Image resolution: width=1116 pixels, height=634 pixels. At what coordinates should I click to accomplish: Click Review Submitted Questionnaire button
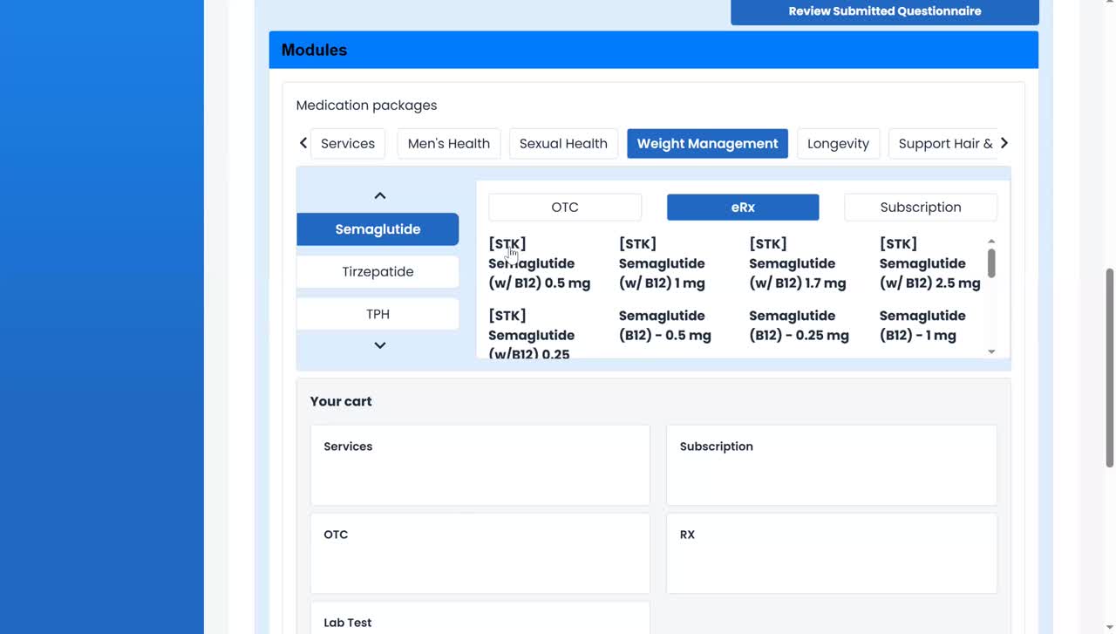885,11
